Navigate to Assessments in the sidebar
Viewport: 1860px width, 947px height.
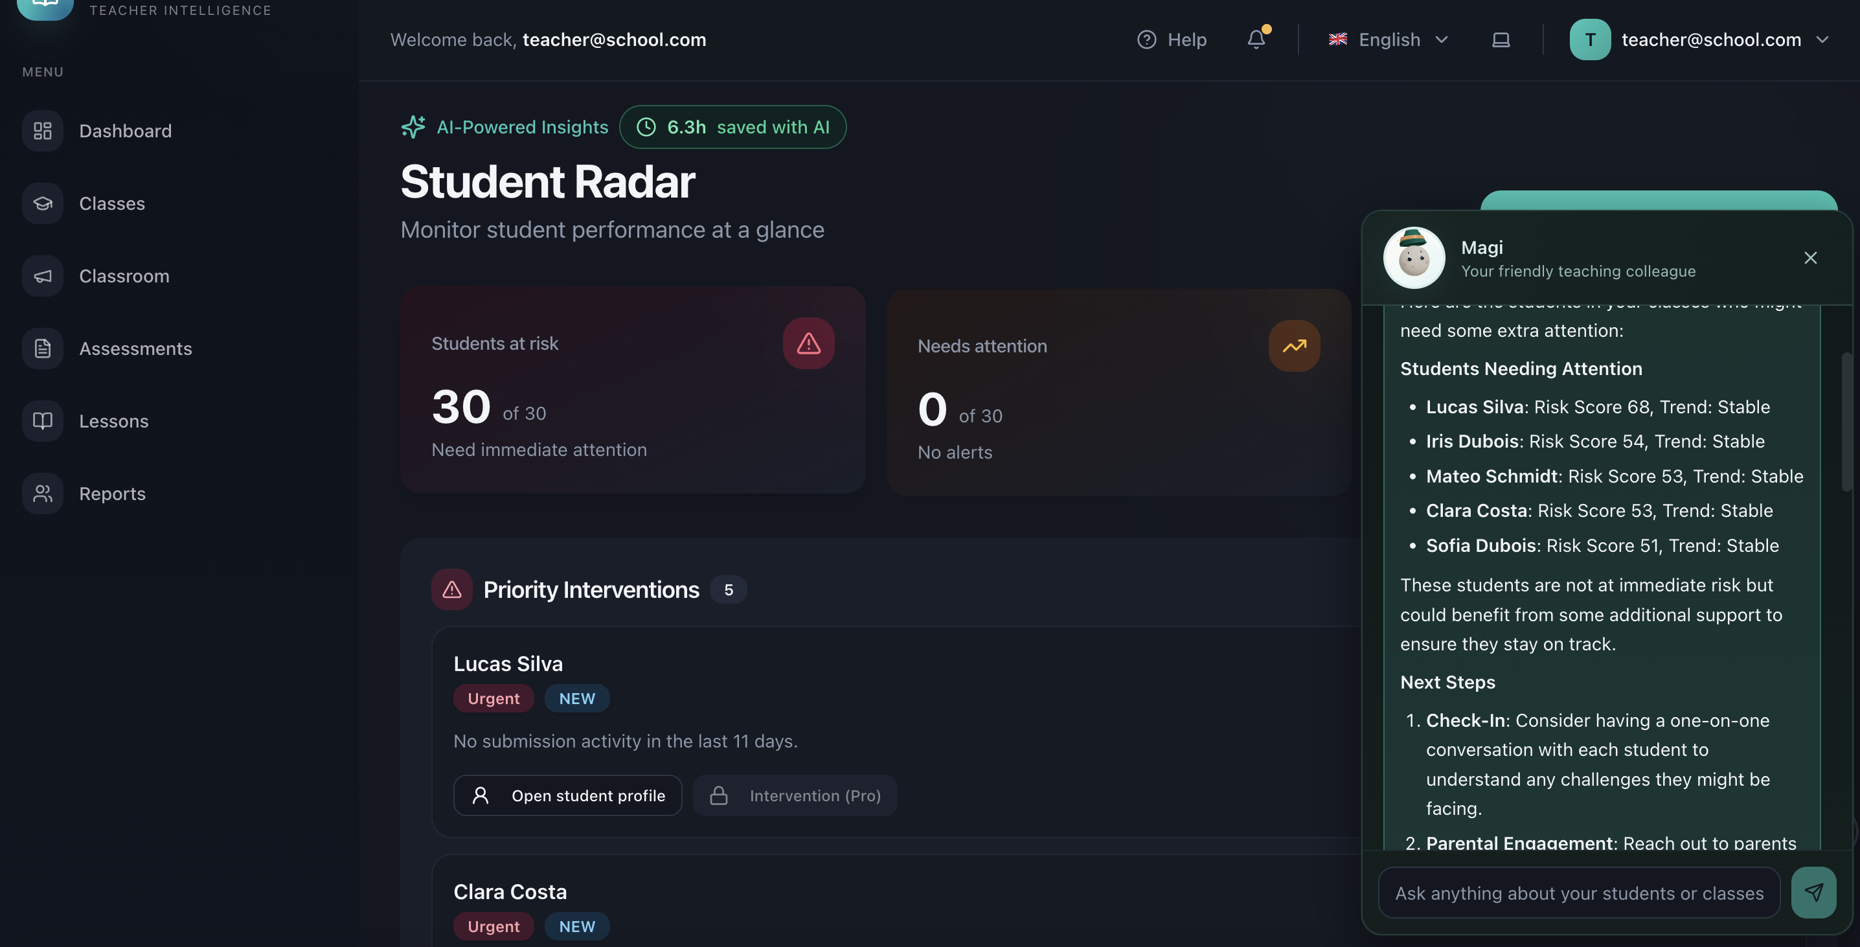point(135,348)
